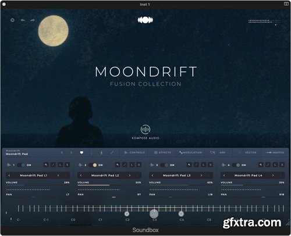Click the key marker circle at C2
The height and width of the screenshot is (236, 291).
(127, 214)
